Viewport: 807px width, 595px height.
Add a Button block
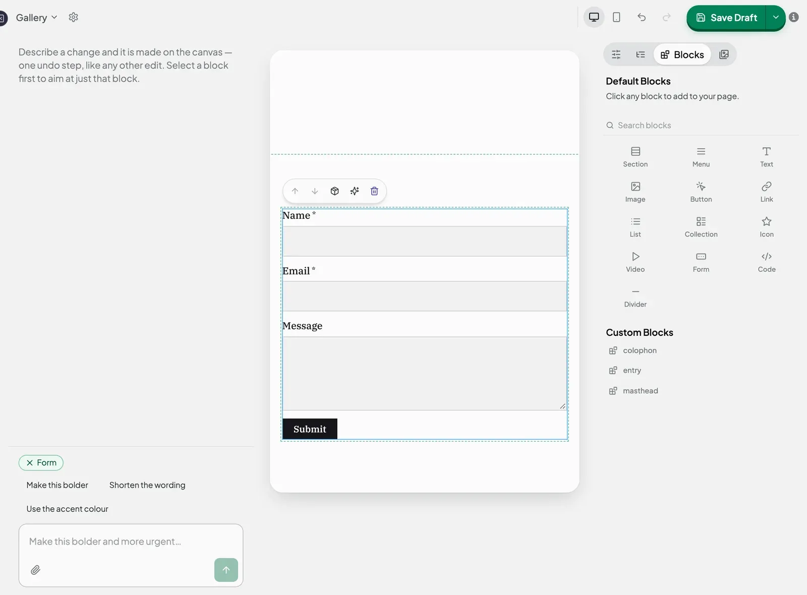701,192
